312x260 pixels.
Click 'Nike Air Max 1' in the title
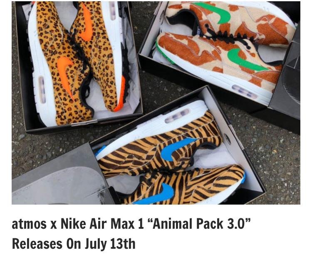pos(102,224)
